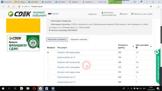
Task: Click the Сохранить черновик button
Action: (79, 39)
